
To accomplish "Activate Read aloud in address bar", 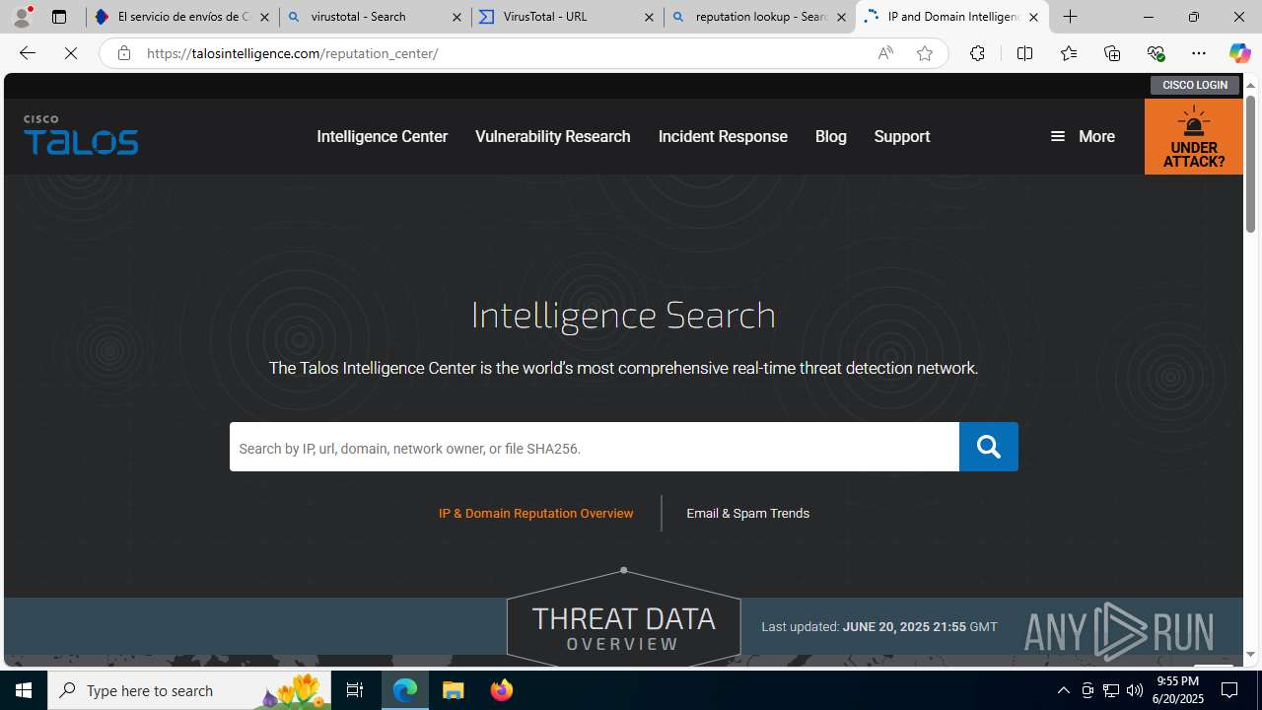I will pos(885,53).
